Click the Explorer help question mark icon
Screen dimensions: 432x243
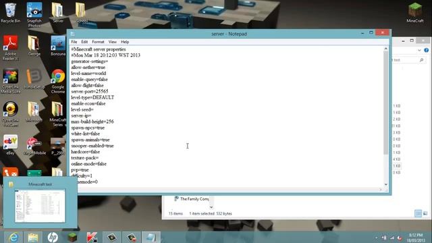click(426, 50)
